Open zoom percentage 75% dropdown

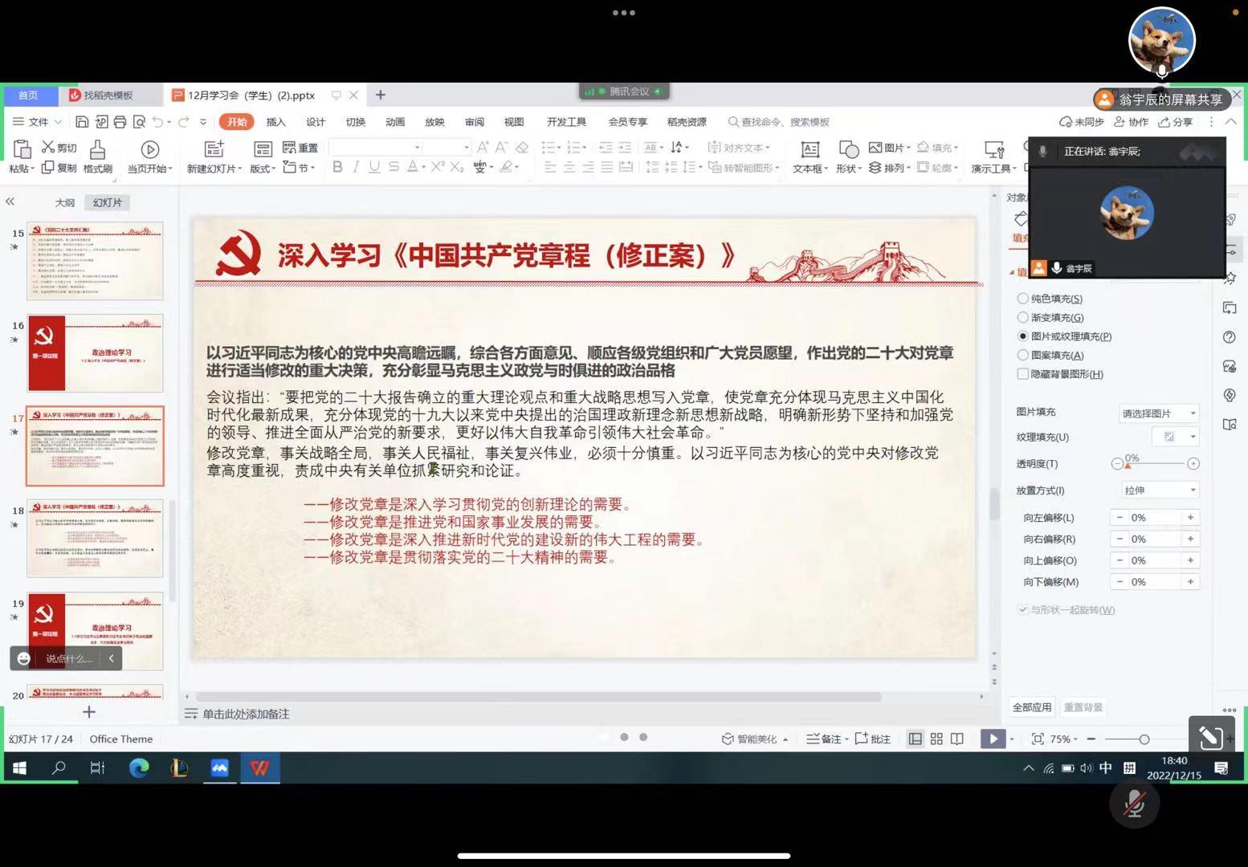tap(1064, 739)
